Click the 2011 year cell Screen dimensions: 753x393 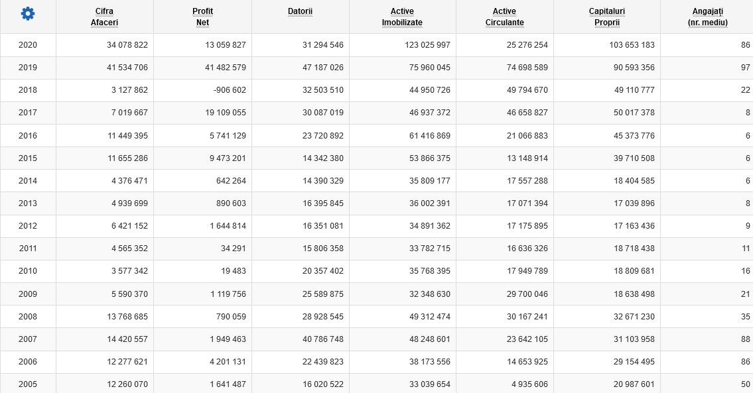coord(28,248)
